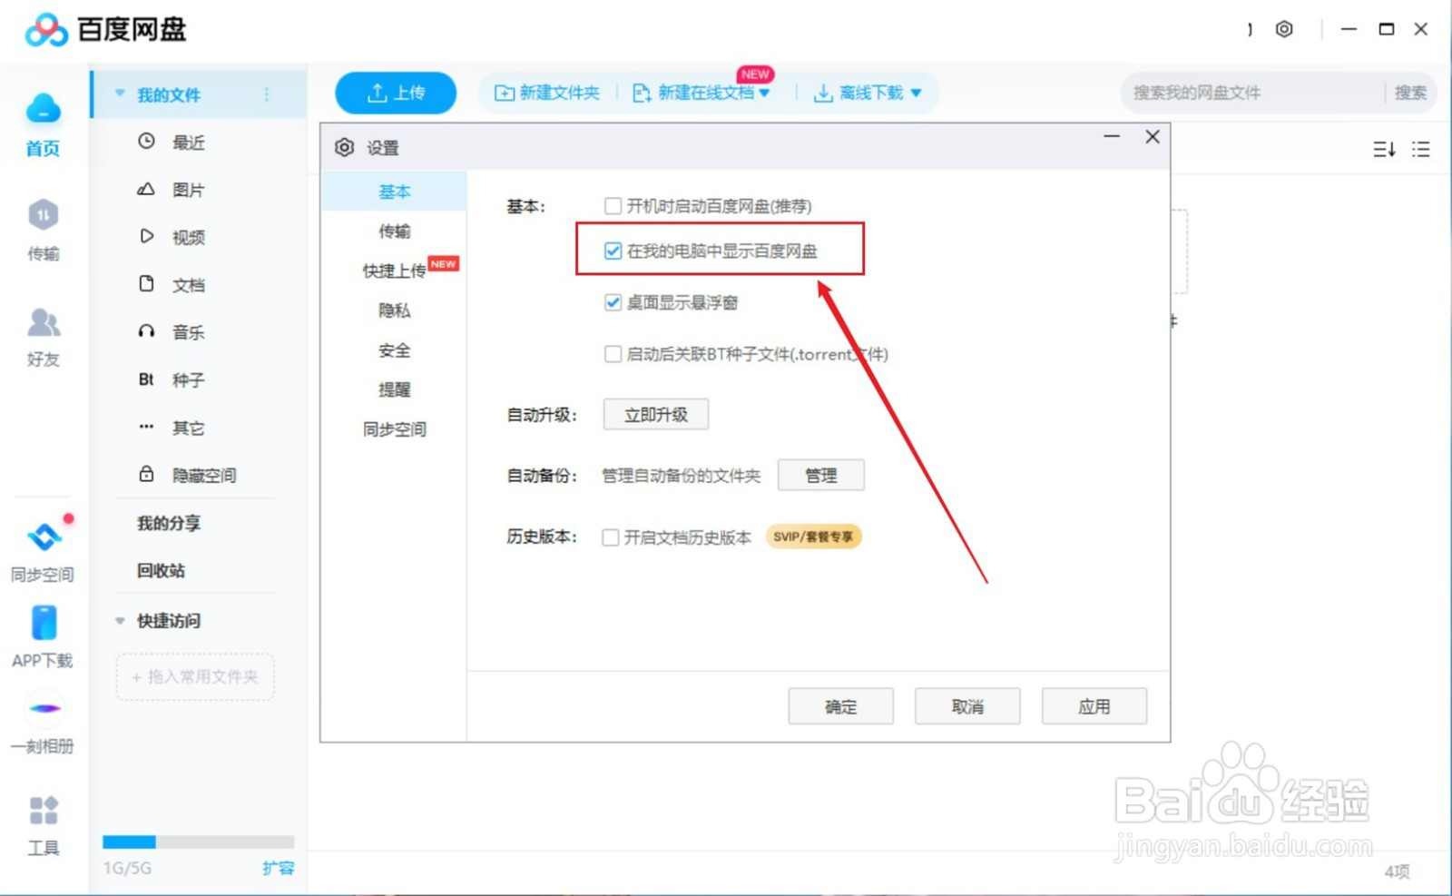Toggle 在我的电脑中显示百度网盘 checkbox

tap(613, 251)
